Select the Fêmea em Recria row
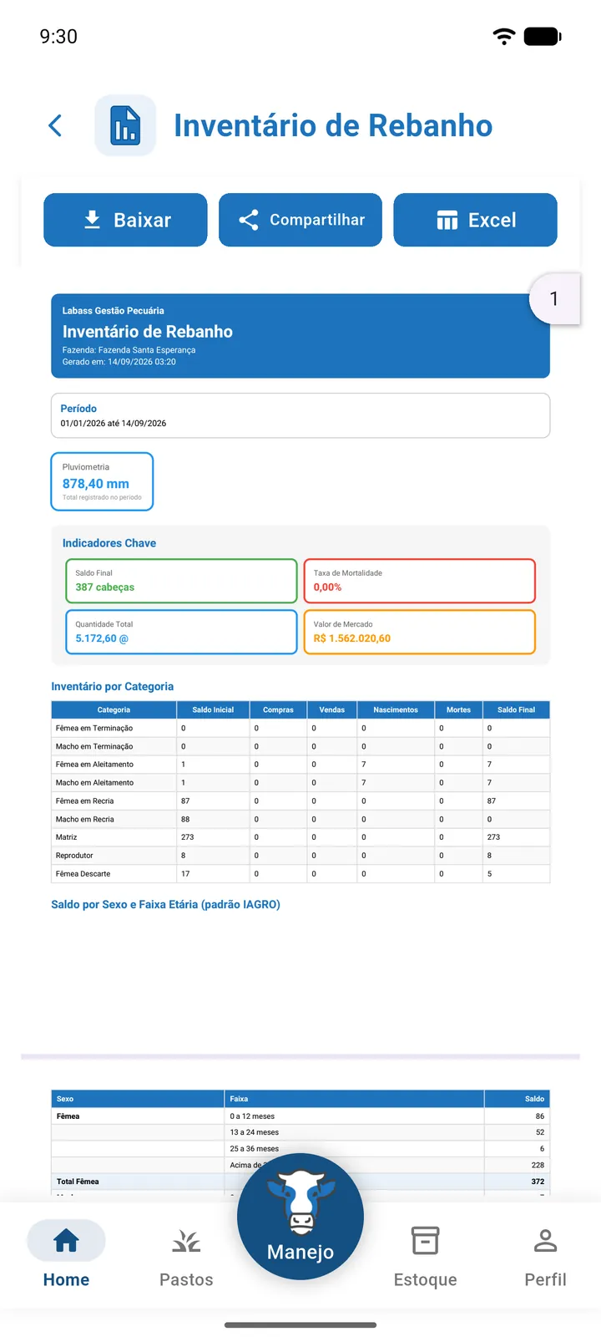 coord(300,801)
